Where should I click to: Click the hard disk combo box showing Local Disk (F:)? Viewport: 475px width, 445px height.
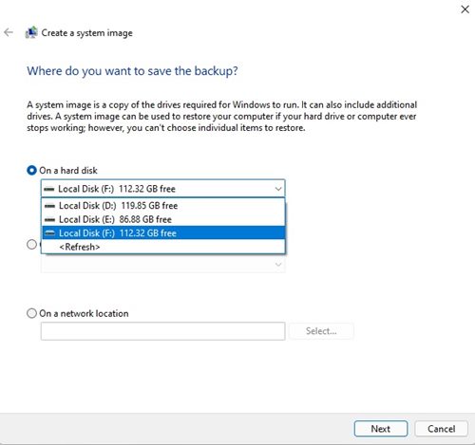[162, 189]
